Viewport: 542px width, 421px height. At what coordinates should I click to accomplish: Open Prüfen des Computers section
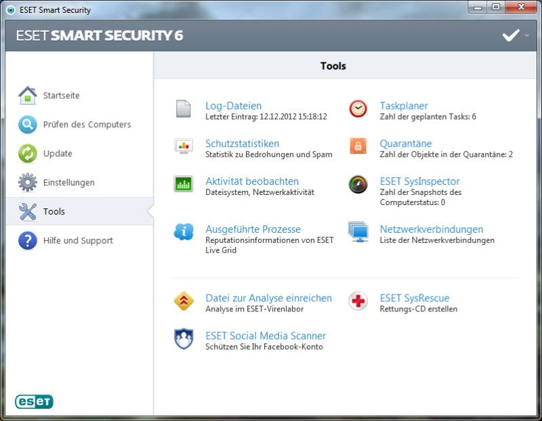pyautogui.click(x=87, y=125)
